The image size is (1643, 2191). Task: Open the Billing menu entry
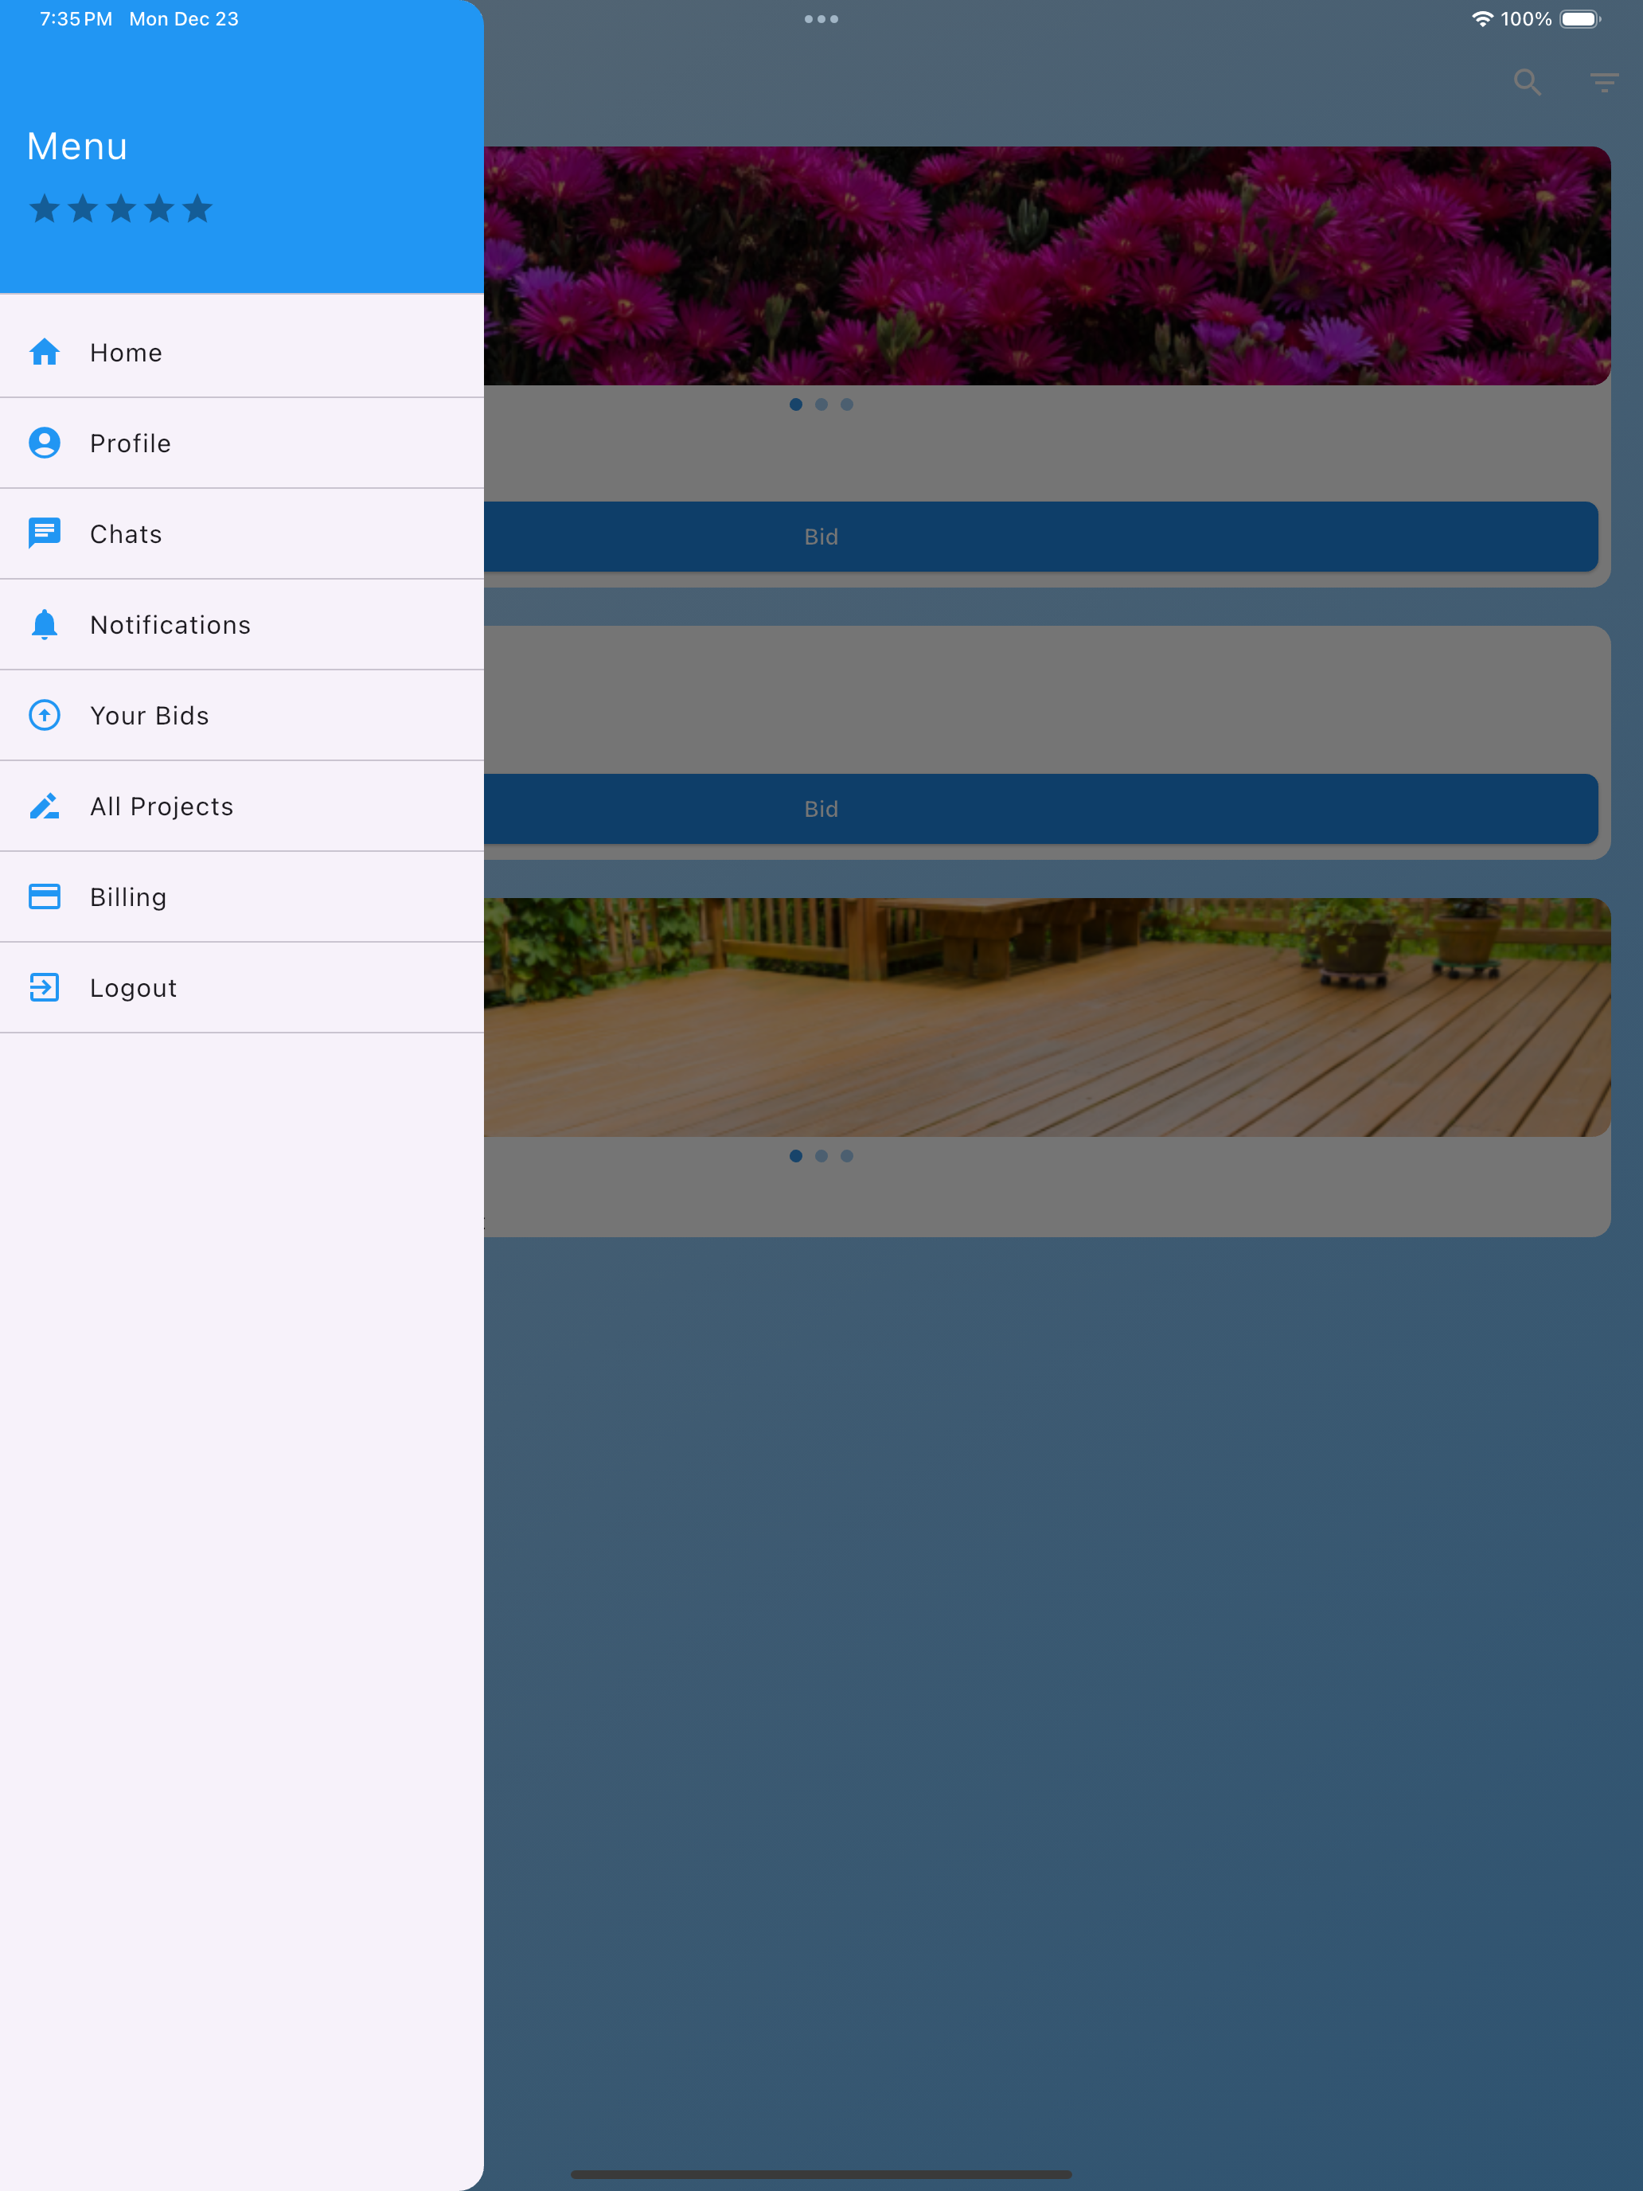click(x=242, y=896)
